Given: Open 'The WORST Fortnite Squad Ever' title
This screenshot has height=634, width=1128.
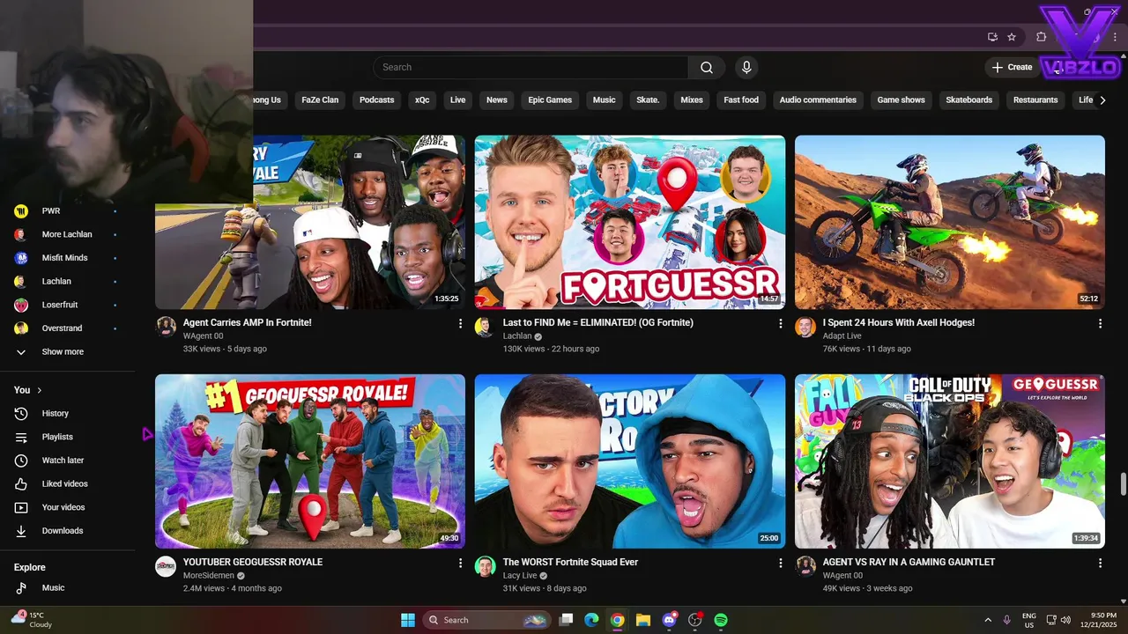Looking at the screenshot, I should (x=570, y=562).
